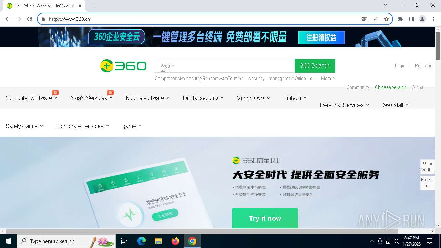Switch to Global site link

pyautogui.click(x=418, y=87)
